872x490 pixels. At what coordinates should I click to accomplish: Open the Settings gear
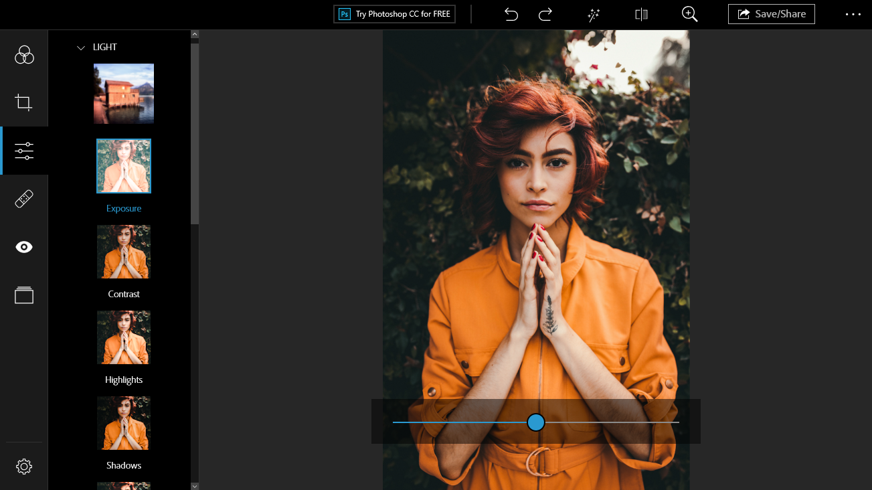(24, 467)
